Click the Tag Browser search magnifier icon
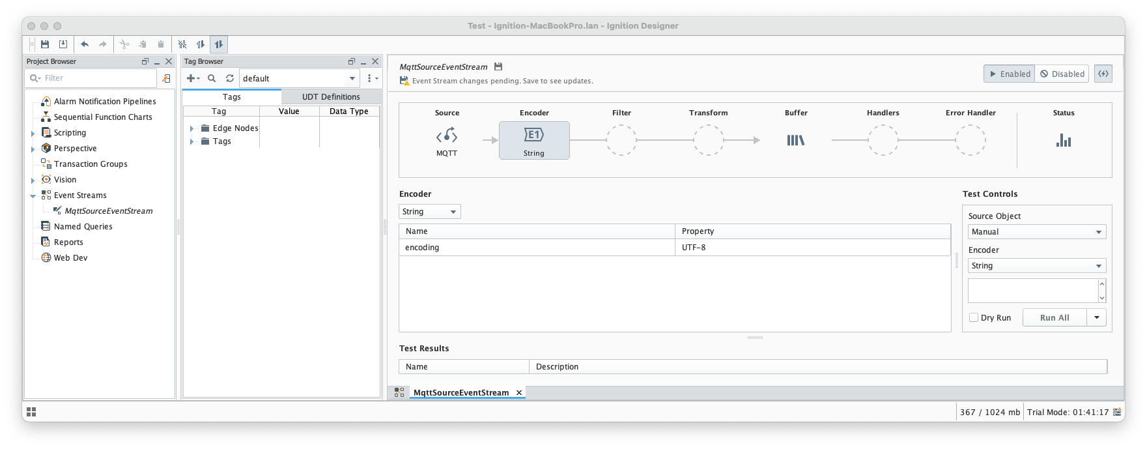Image resolution: width=1147 pixels, height=449 pixels. [212, 78]
